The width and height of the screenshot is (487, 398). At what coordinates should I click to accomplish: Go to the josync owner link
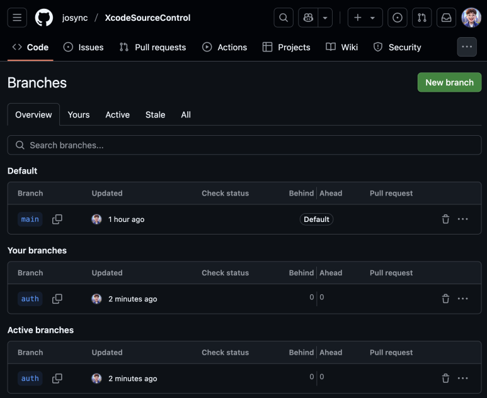pyautogui.click(x=75, y=18)
